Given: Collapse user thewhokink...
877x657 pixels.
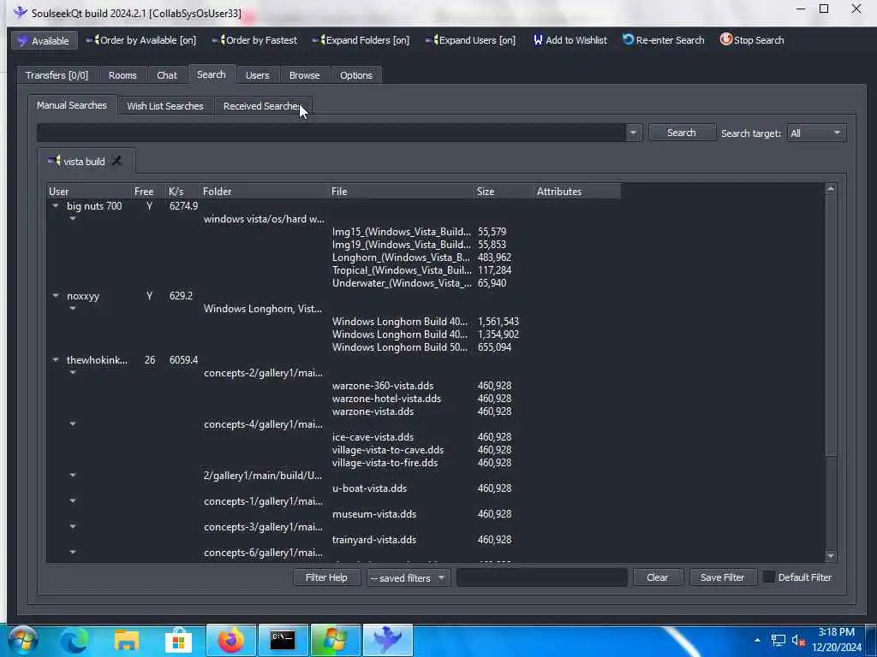Looking at the screenshot, I should [x=56, y=360].
